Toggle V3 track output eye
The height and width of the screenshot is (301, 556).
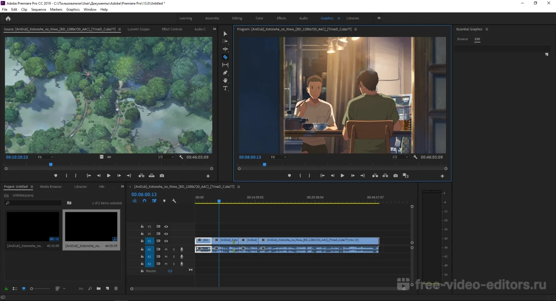(x=166, y=227)
